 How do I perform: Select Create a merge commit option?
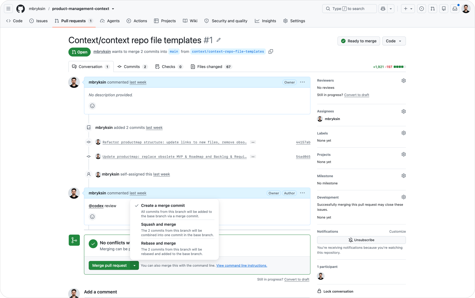[175, 210]
